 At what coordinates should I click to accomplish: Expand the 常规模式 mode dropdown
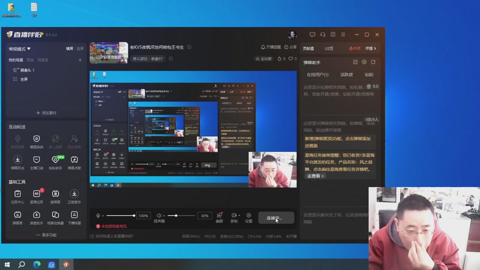[x=20, y=49]
